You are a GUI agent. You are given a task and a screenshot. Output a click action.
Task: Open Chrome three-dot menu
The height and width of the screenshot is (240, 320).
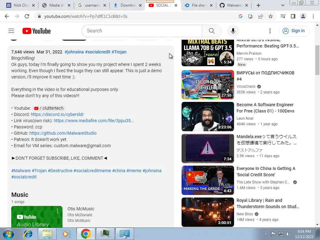(313, 16)
